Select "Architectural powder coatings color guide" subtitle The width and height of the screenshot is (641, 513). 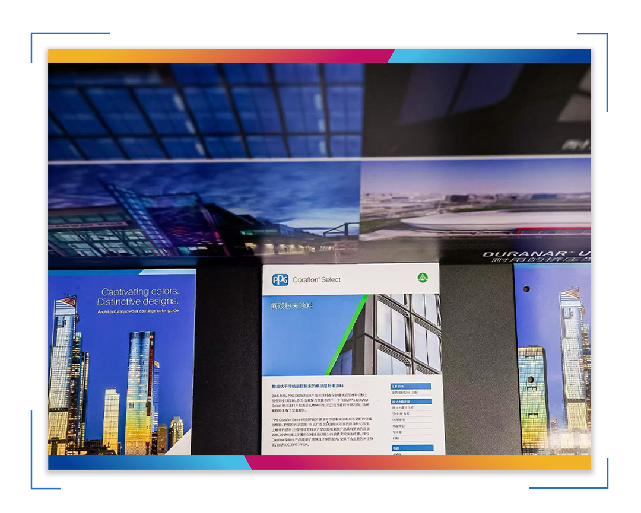pos(138,311)
